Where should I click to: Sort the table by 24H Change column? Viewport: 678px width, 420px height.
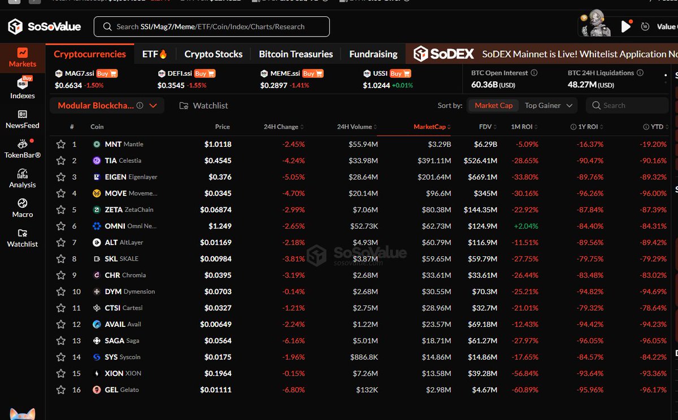[282, 126]
